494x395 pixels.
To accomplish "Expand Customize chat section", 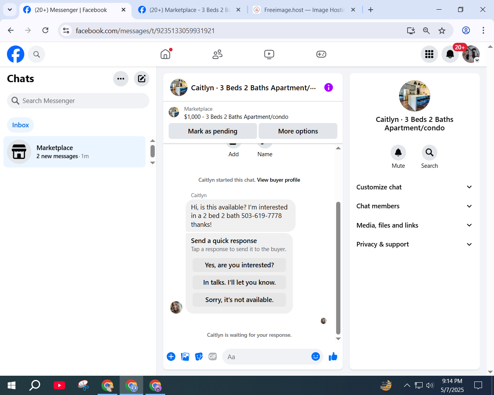I will [414, 187].
